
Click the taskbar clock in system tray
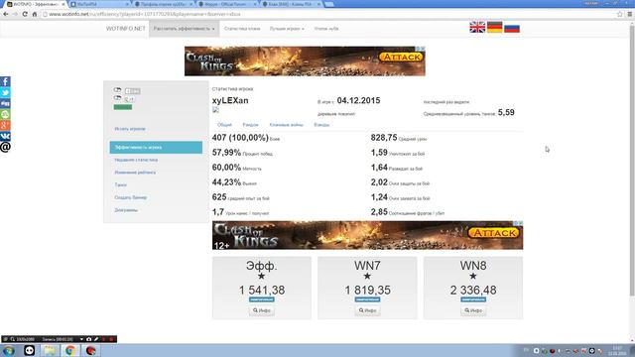click(x=617, y=350)
